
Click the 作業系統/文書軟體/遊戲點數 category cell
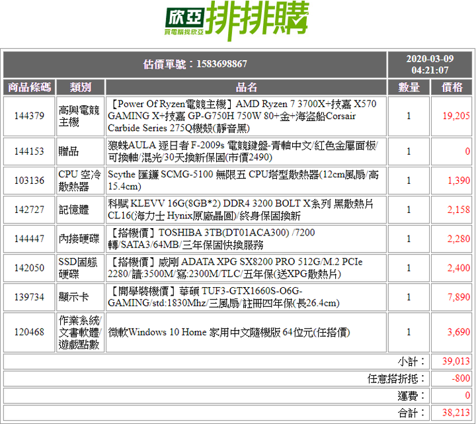(81, 332)
